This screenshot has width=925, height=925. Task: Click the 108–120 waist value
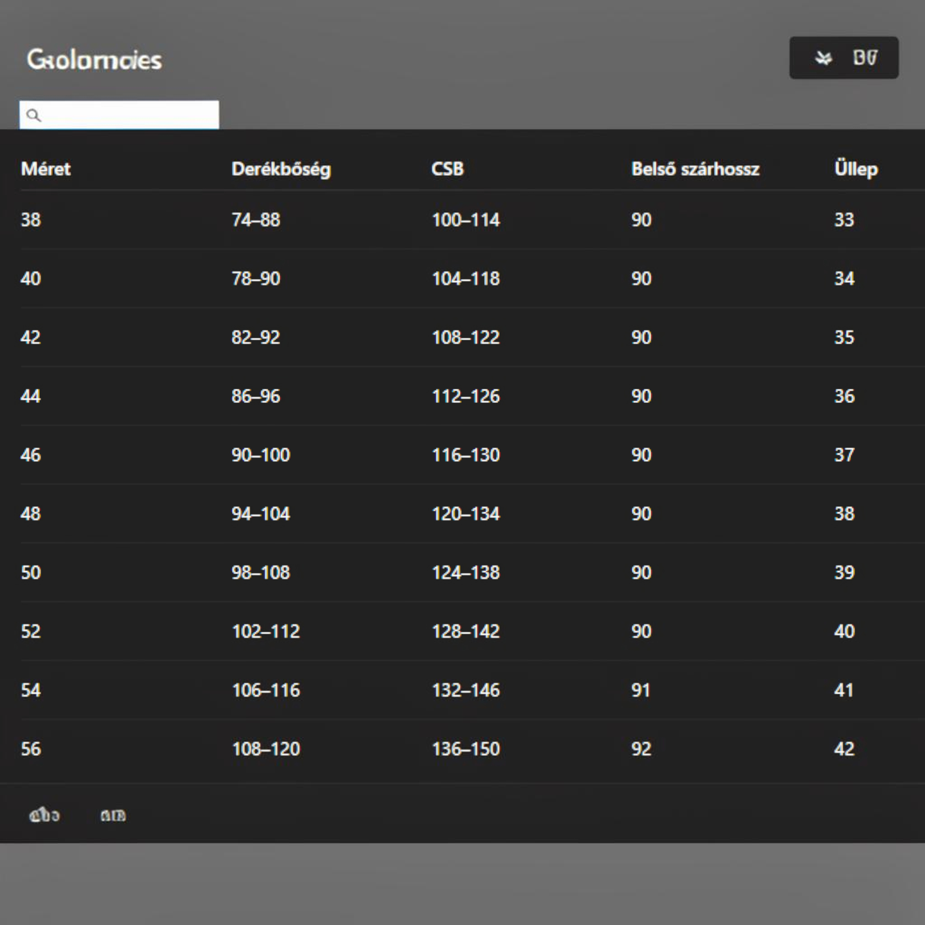(266, 749)
